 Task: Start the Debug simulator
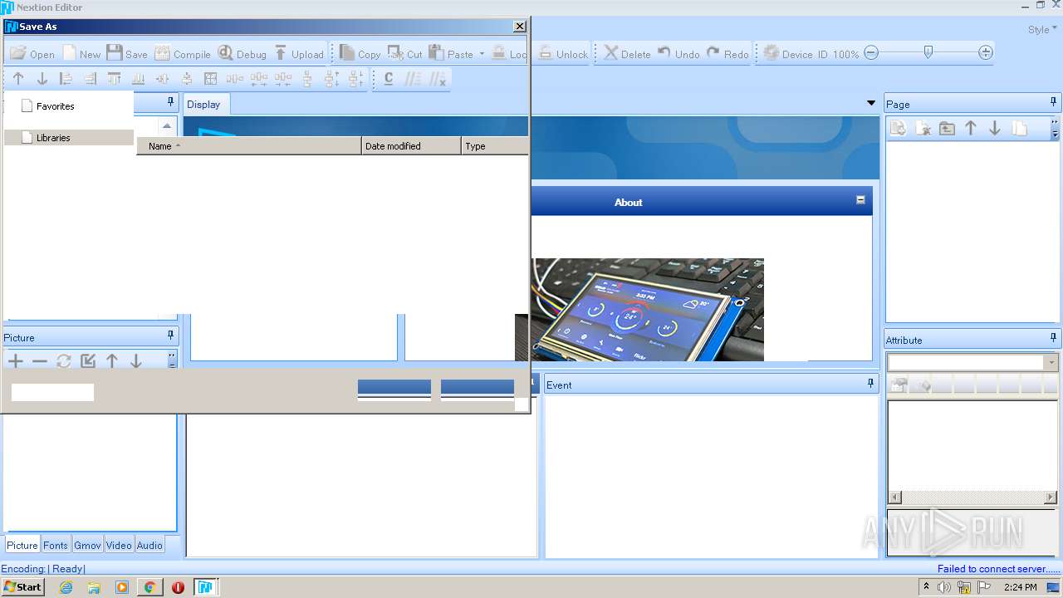pyautogui.click(x=242, y=53)
